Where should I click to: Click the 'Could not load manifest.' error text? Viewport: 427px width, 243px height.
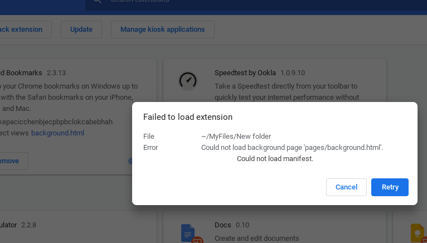click(275, 159)
